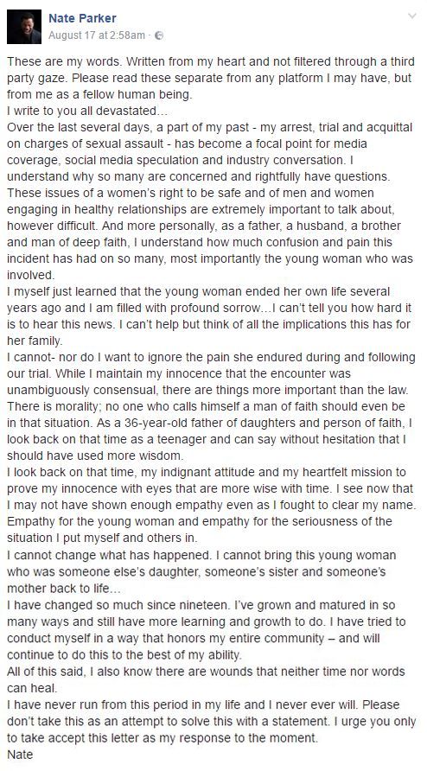Viewport: 427px width, 771px height.
Task: Click the line 'should have used more wisdom.'
Action: point(94,456)
